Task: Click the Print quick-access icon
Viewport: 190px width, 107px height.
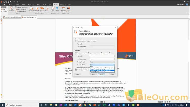Action: click(x=8, y=2)
